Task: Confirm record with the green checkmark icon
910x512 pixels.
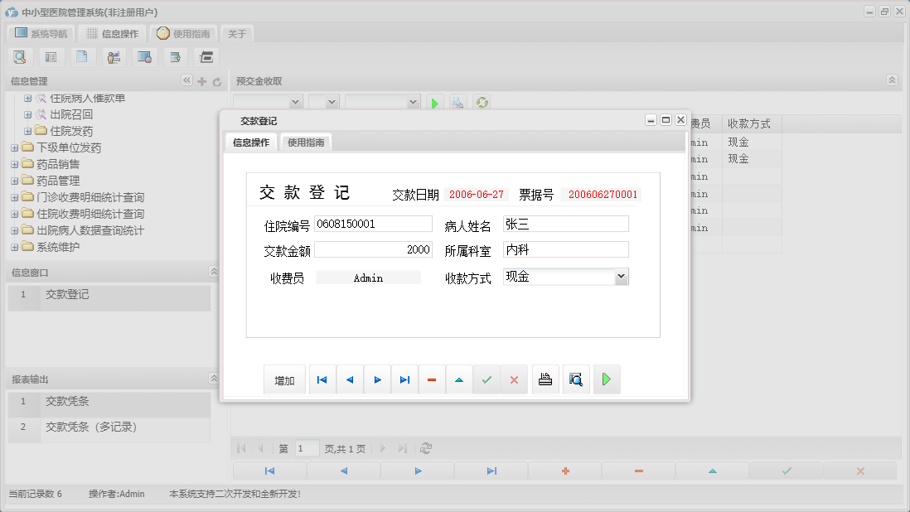Action: (x=486, y=379)
